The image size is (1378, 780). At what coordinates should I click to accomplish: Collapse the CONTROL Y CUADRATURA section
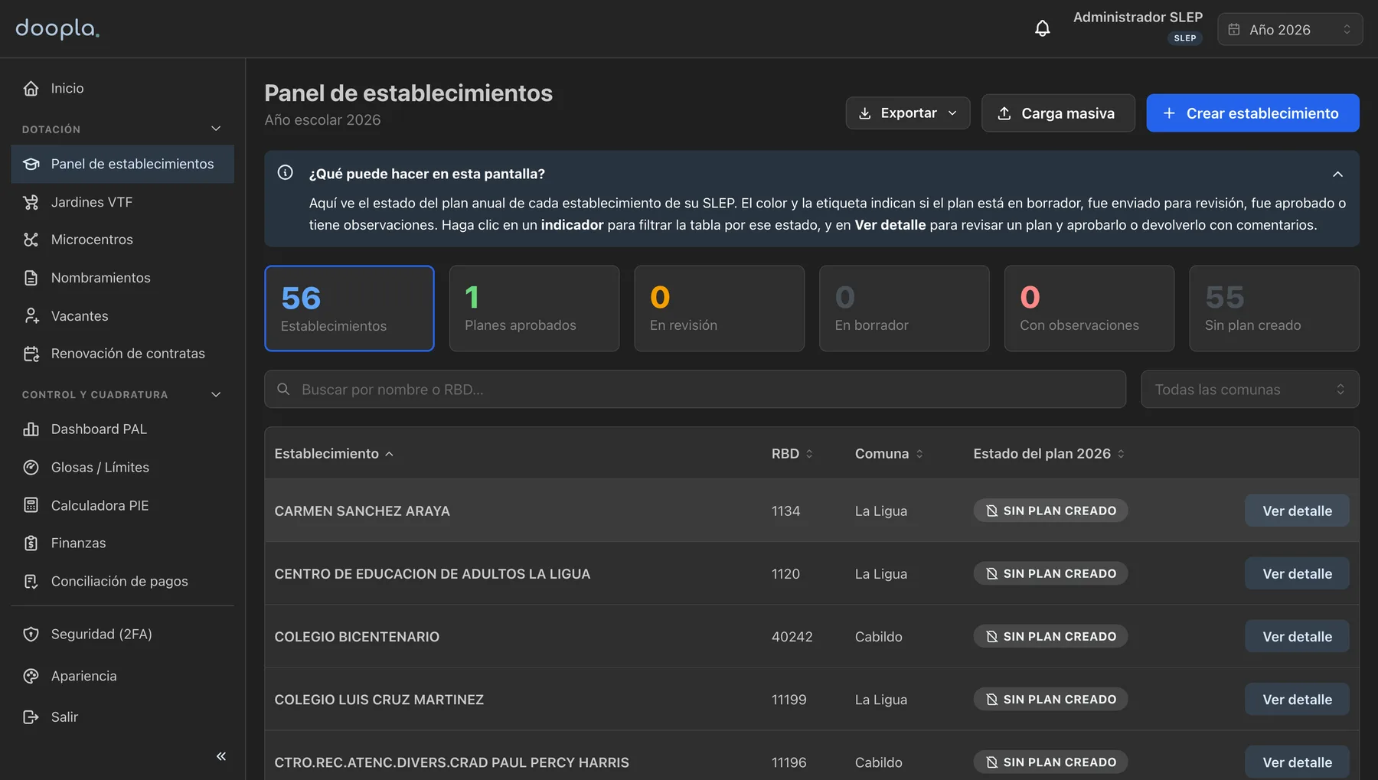pos(216,394)
